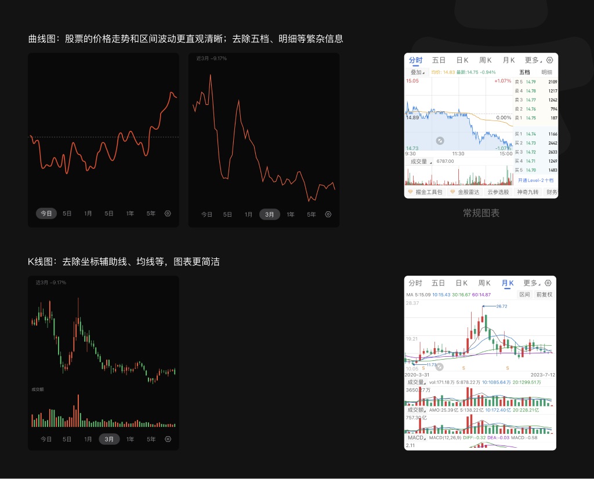
Task: Open the MACD indicator dropdown
Action: click(416, 438)
